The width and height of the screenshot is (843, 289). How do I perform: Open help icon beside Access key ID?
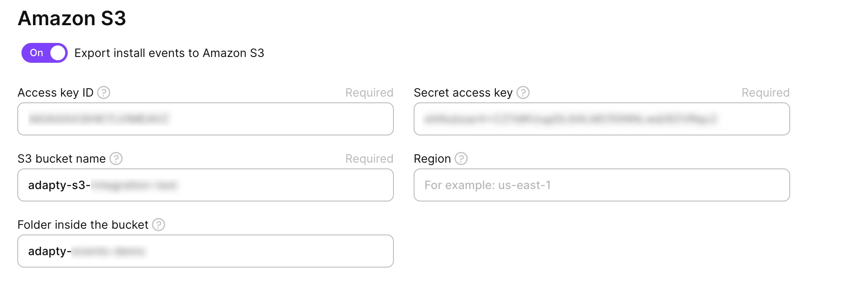pyautogui.click(x=104, y=92)
